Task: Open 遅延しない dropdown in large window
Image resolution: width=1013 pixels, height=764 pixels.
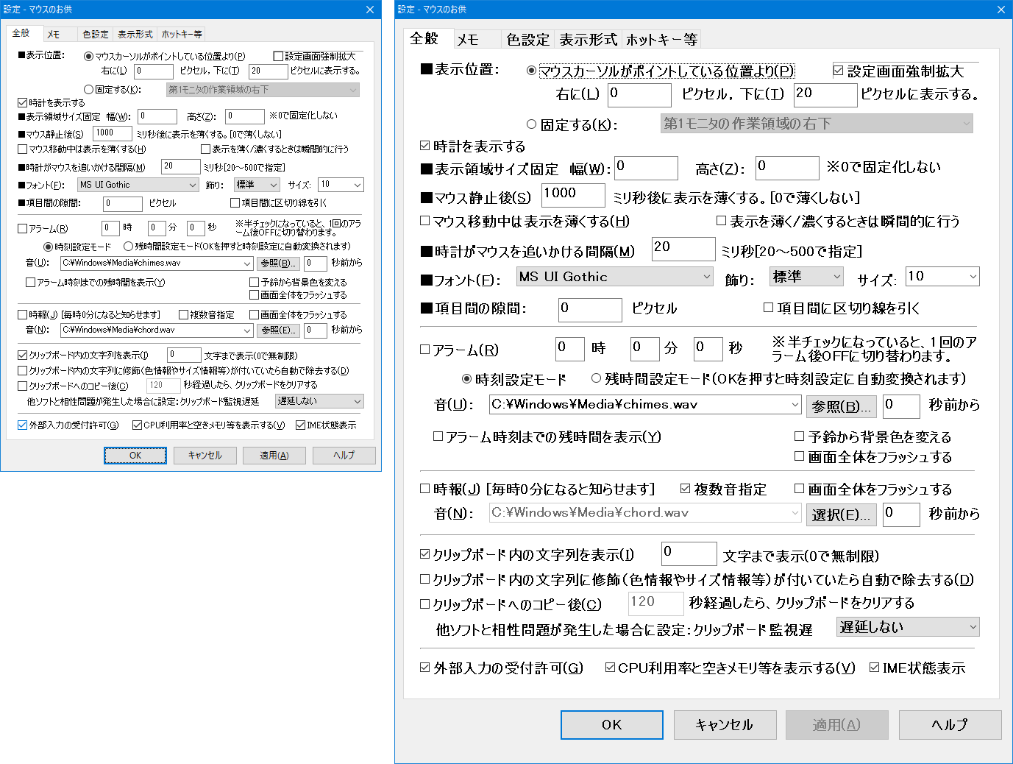Action: 909,627
